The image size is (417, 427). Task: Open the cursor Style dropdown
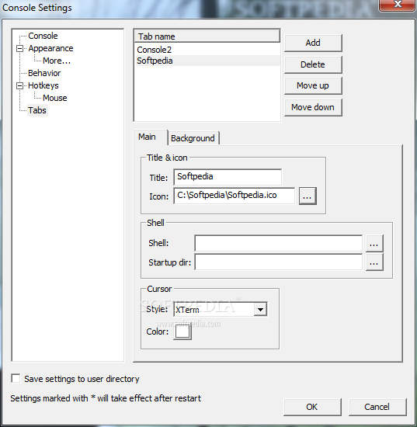pyautogui.click(x=260, y=309)
